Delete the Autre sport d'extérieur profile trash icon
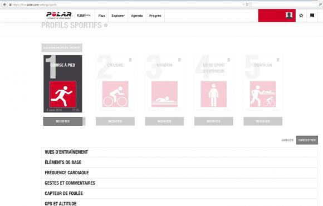The width and height of the screenshot is (323, 206). (x=229, y=60)
